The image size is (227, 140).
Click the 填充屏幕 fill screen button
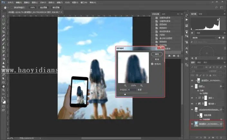coord(56,7)
